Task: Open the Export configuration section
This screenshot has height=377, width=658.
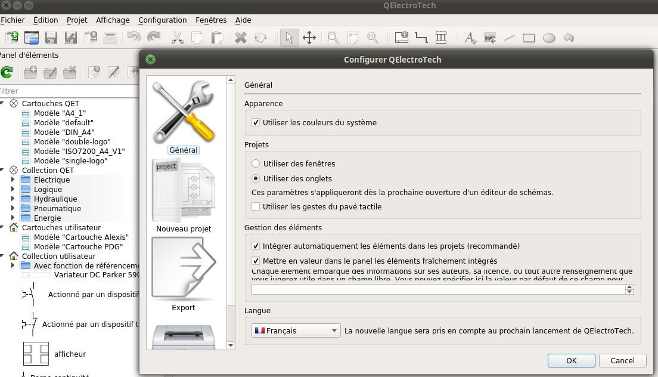Action: point(183,274)
